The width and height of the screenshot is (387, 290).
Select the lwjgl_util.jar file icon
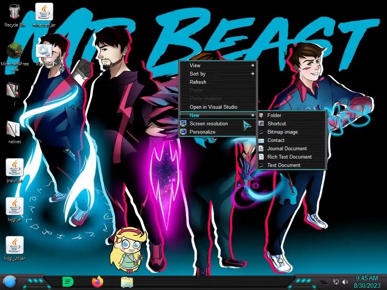(x=15, y=245)
